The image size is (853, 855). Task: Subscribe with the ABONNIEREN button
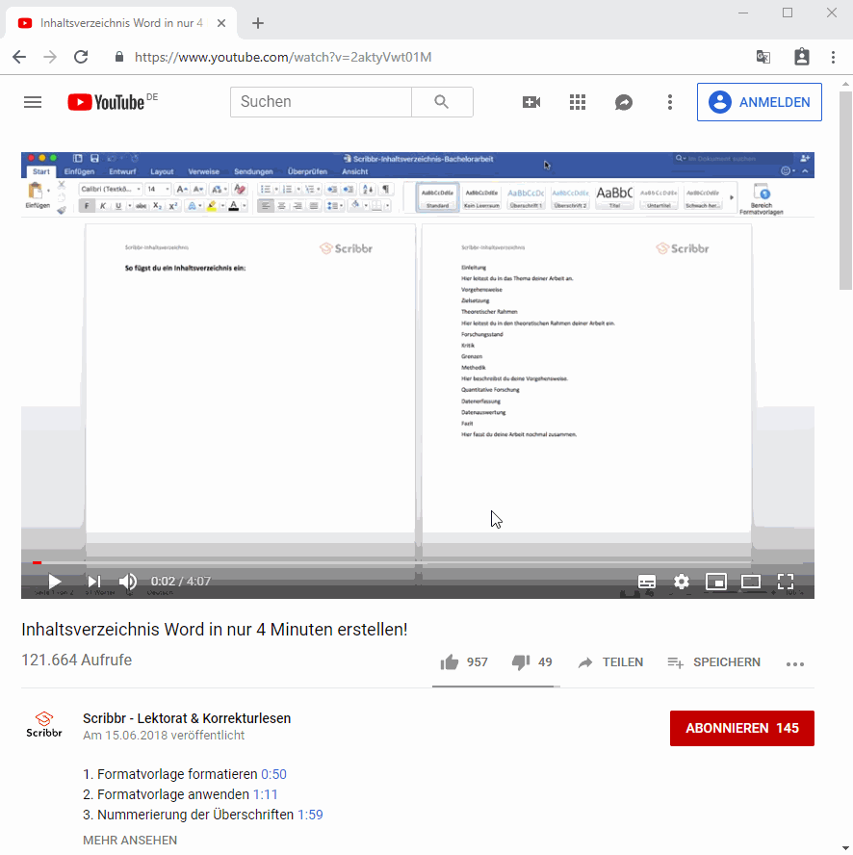tap(741, 728)
